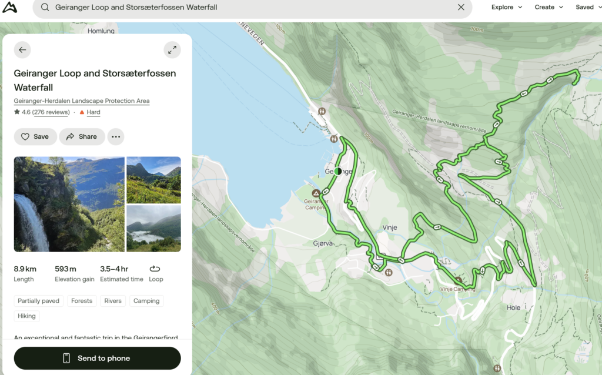Open the Saved dropdown menu
The image size is (602, 375).
coord(588,7)
